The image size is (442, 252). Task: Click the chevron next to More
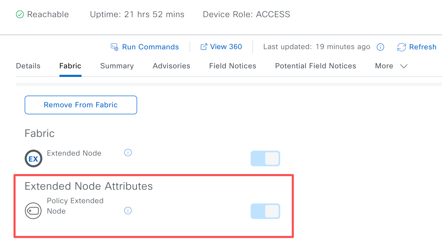(404, 66)
